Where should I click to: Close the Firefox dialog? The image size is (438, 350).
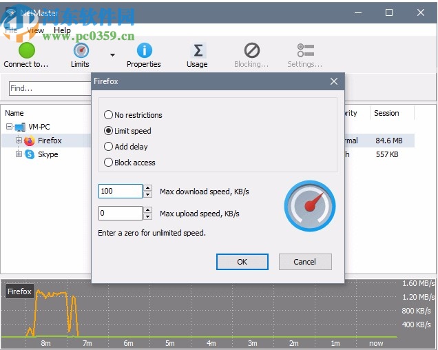point(334,81)
